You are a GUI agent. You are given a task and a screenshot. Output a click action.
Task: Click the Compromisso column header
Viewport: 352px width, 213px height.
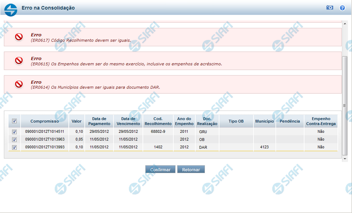click(x=44, y=121)
